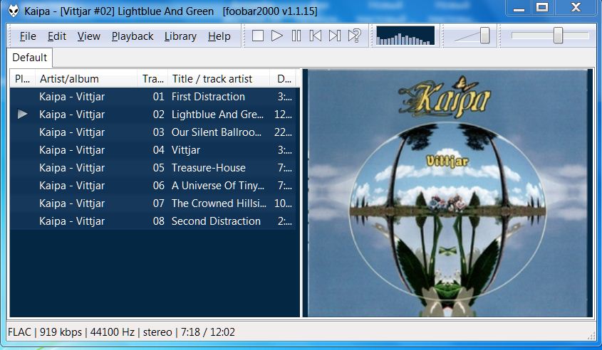Open the Playback menu

tap(133, 36)
